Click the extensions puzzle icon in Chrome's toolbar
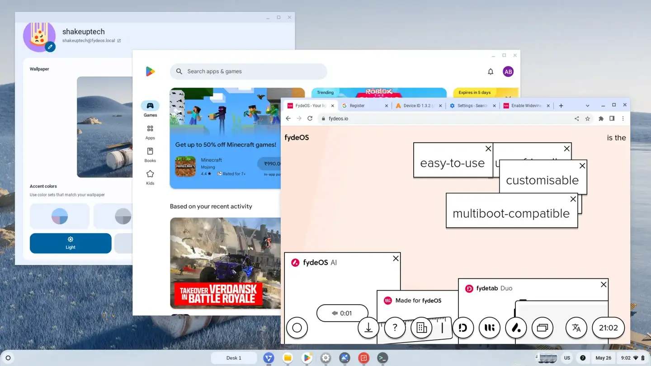 (601, 118)
